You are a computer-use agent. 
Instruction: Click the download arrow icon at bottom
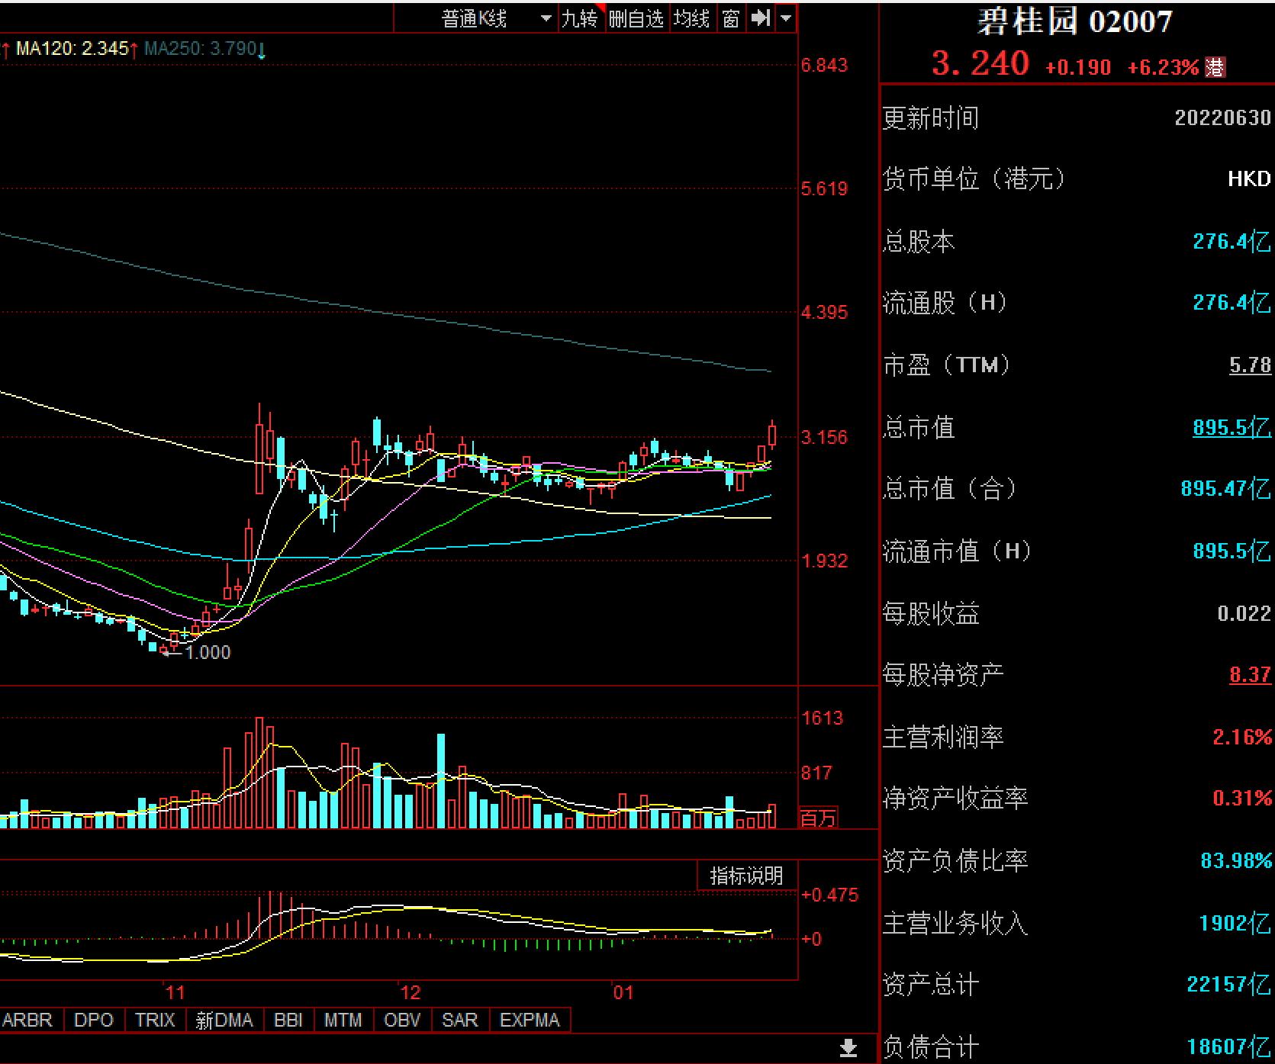tap(848, 1048)
